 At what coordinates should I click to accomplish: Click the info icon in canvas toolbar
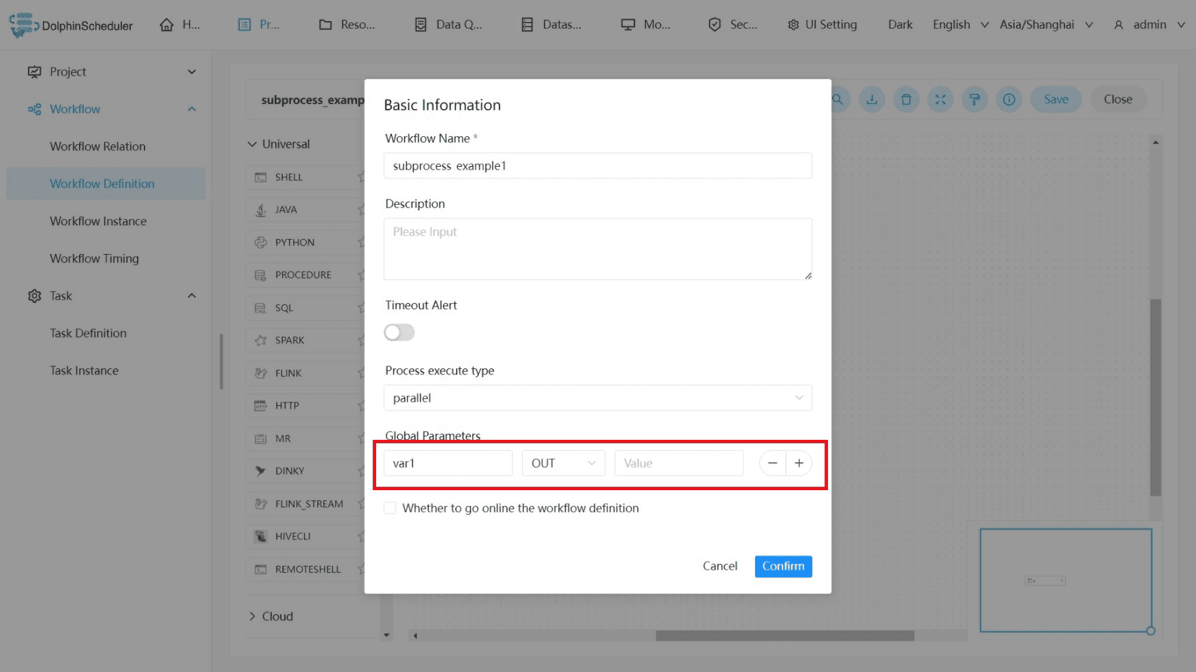[x=1009, y=99]
